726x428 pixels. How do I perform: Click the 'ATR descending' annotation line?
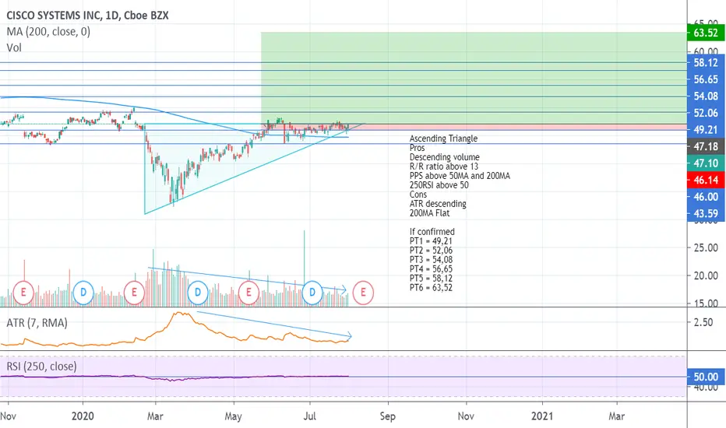tap(438, 204)
